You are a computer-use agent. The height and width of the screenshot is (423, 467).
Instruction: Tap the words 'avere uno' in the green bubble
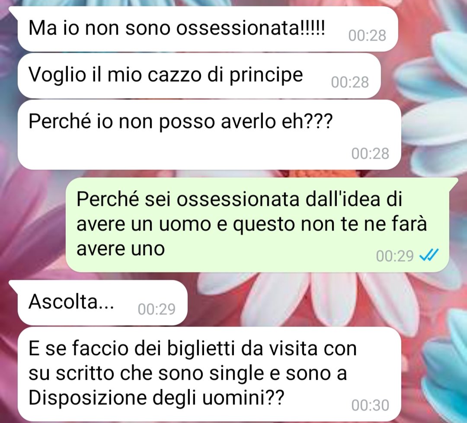[x=121, y=249]
